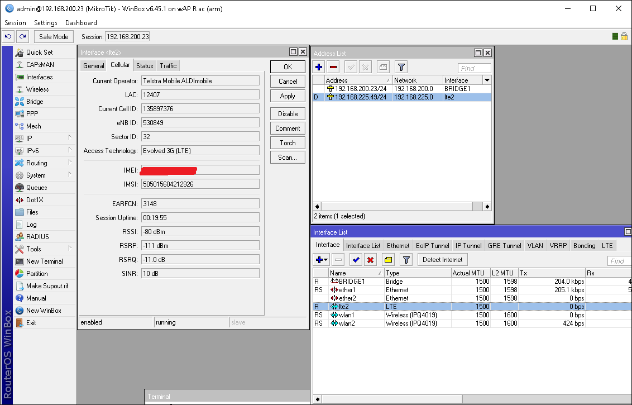This screenshot has width=632, height=405.
Task: Click the Detect Internet button
Action: (442, 260)
